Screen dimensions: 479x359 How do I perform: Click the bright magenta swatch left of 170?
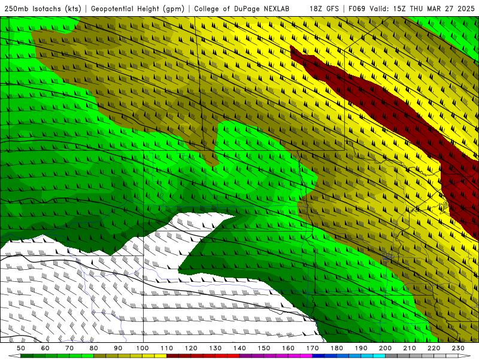click(307, 356)
